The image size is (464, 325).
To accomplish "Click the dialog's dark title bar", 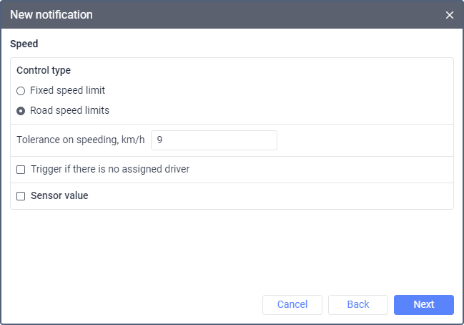I will [x=250, y=15].
